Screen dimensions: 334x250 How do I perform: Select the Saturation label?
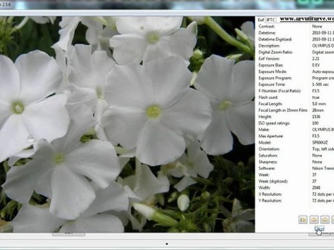(x=268, y=156)
